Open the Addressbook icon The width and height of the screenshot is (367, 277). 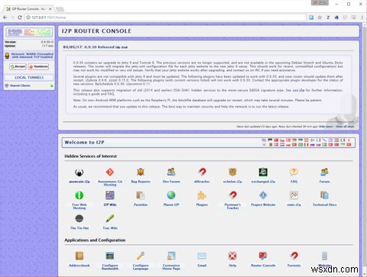click(80, 256)
